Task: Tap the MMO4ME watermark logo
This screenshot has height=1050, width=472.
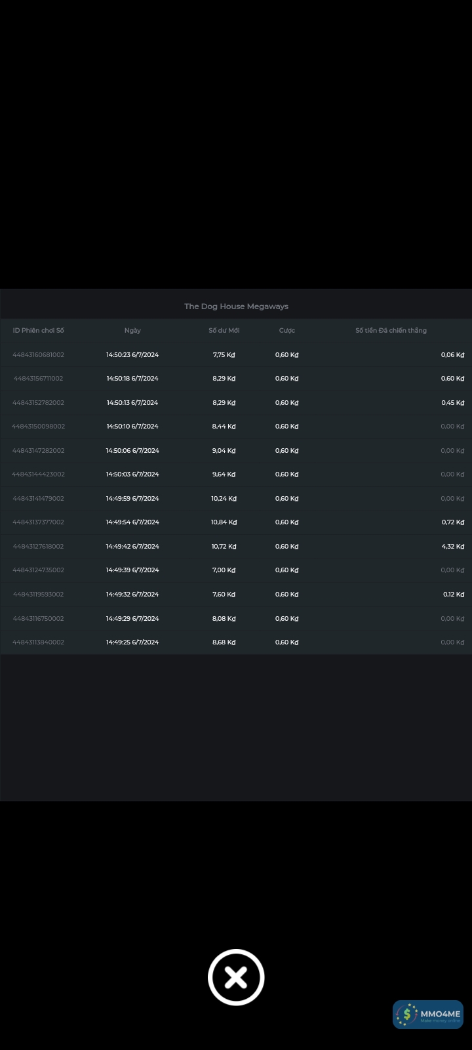Action: 428,1015
